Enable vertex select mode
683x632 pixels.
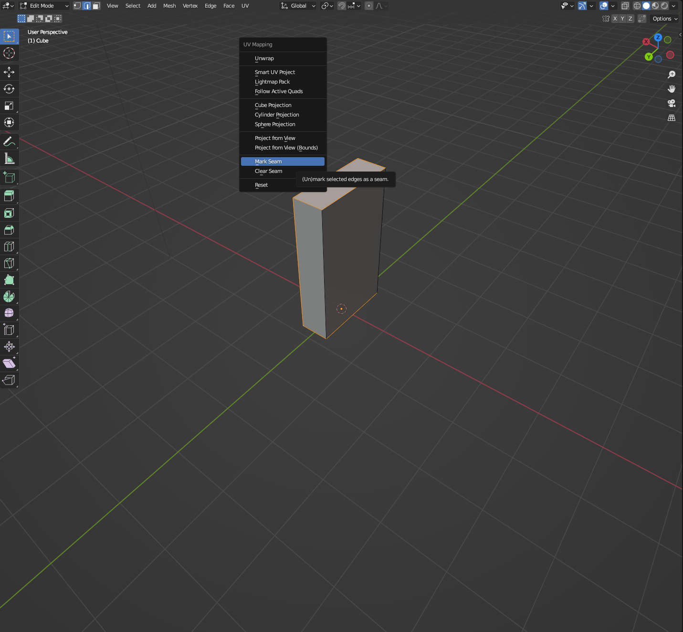(x=77, y=6)
